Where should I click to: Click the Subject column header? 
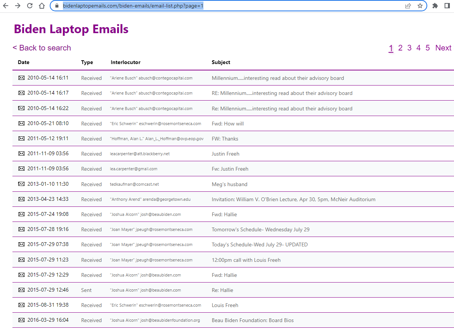click(x=221, y=62)
